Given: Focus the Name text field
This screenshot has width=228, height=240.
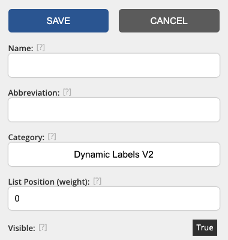Looking at the screenshot, I should click(114, 65).
